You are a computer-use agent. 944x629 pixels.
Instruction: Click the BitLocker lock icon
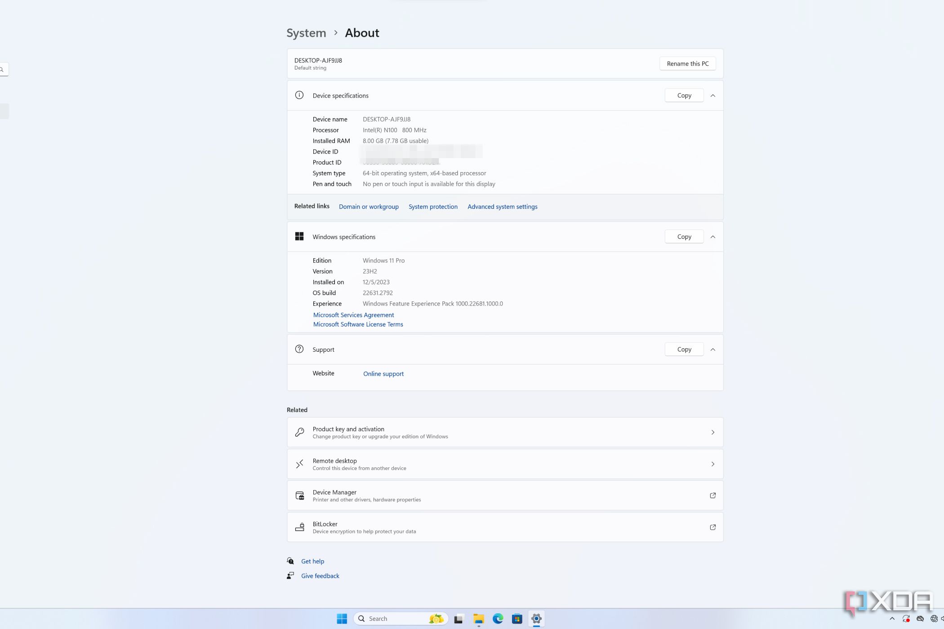[299, 527]
